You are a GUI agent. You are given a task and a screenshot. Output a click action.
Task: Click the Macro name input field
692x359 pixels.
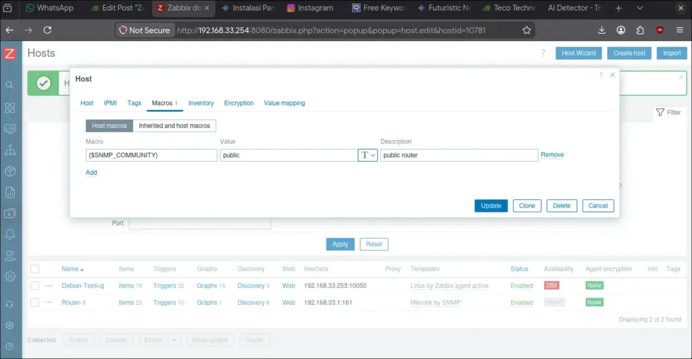coord(151,155)
